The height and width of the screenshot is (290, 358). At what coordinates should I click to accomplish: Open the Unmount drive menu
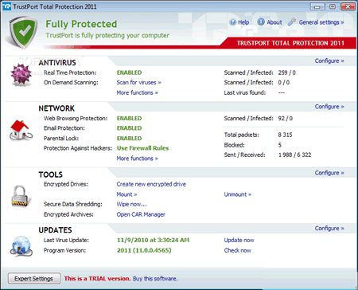click(238, 194)
